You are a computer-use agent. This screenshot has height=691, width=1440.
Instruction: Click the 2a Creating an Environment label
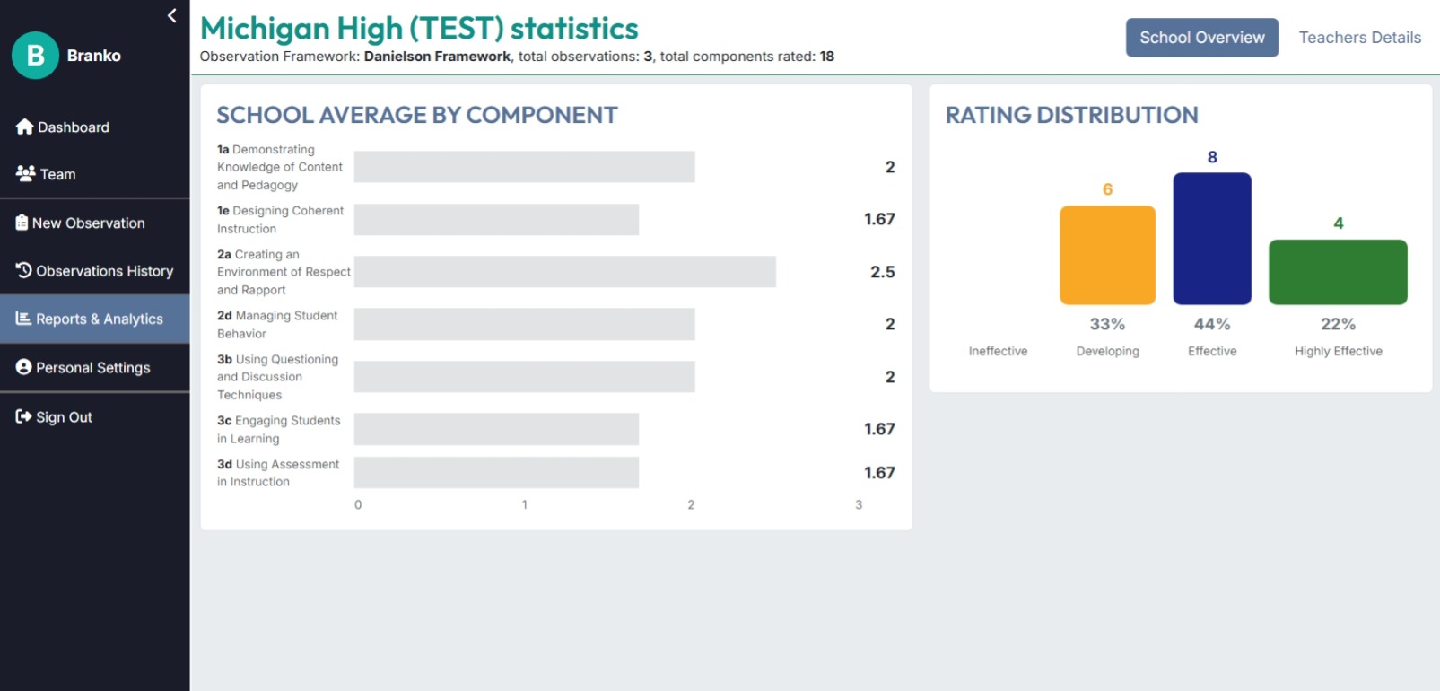pyautogui.click(x=284, y=272)
